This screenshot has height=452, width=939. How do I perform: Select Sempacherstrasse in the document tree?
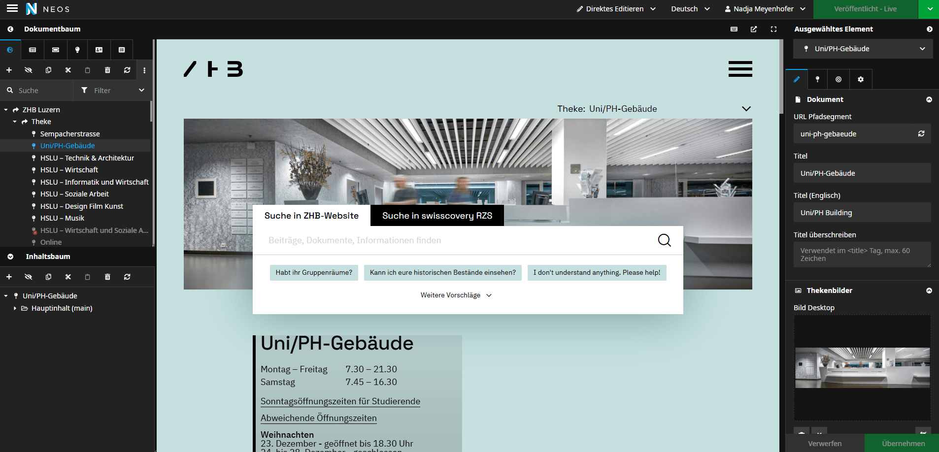point(70,134)
